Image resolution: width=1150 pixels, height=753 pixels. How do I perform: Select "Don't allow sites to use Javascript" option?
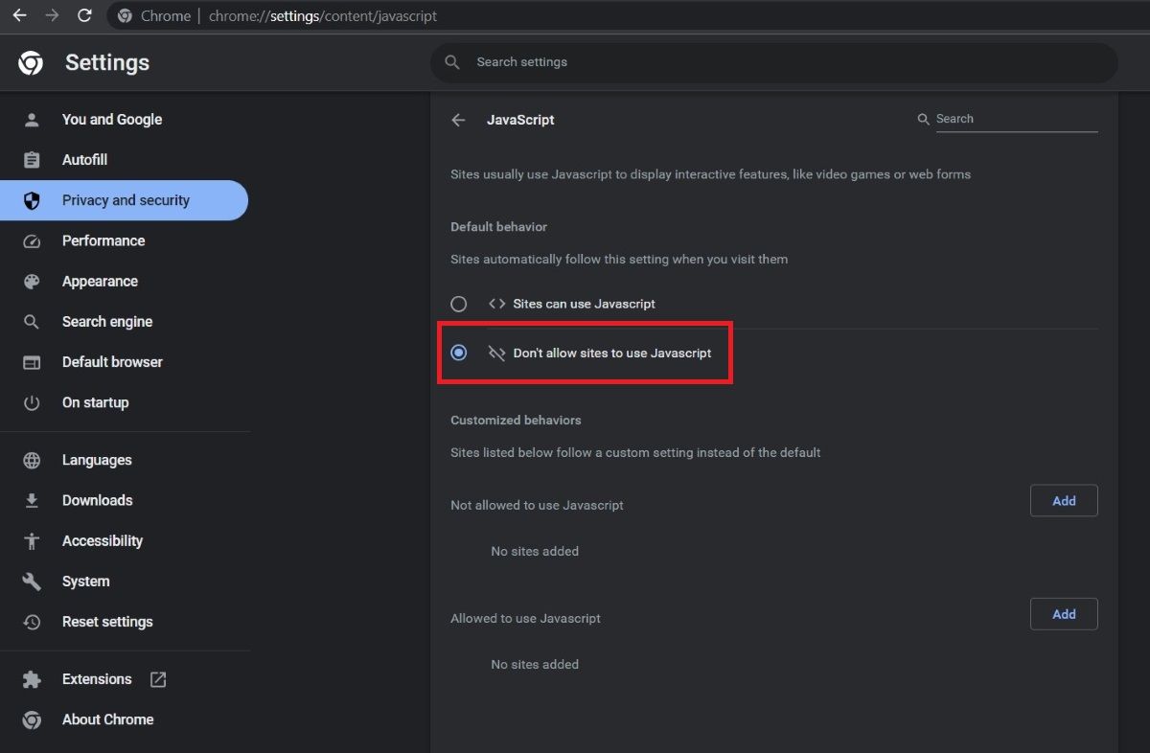(459, 353)
